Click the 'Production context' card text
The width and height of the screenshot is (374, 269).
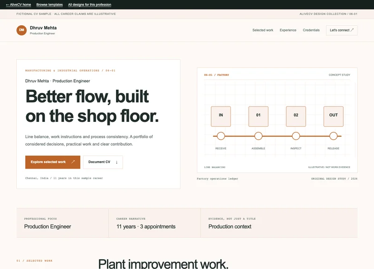click(230, 227)
